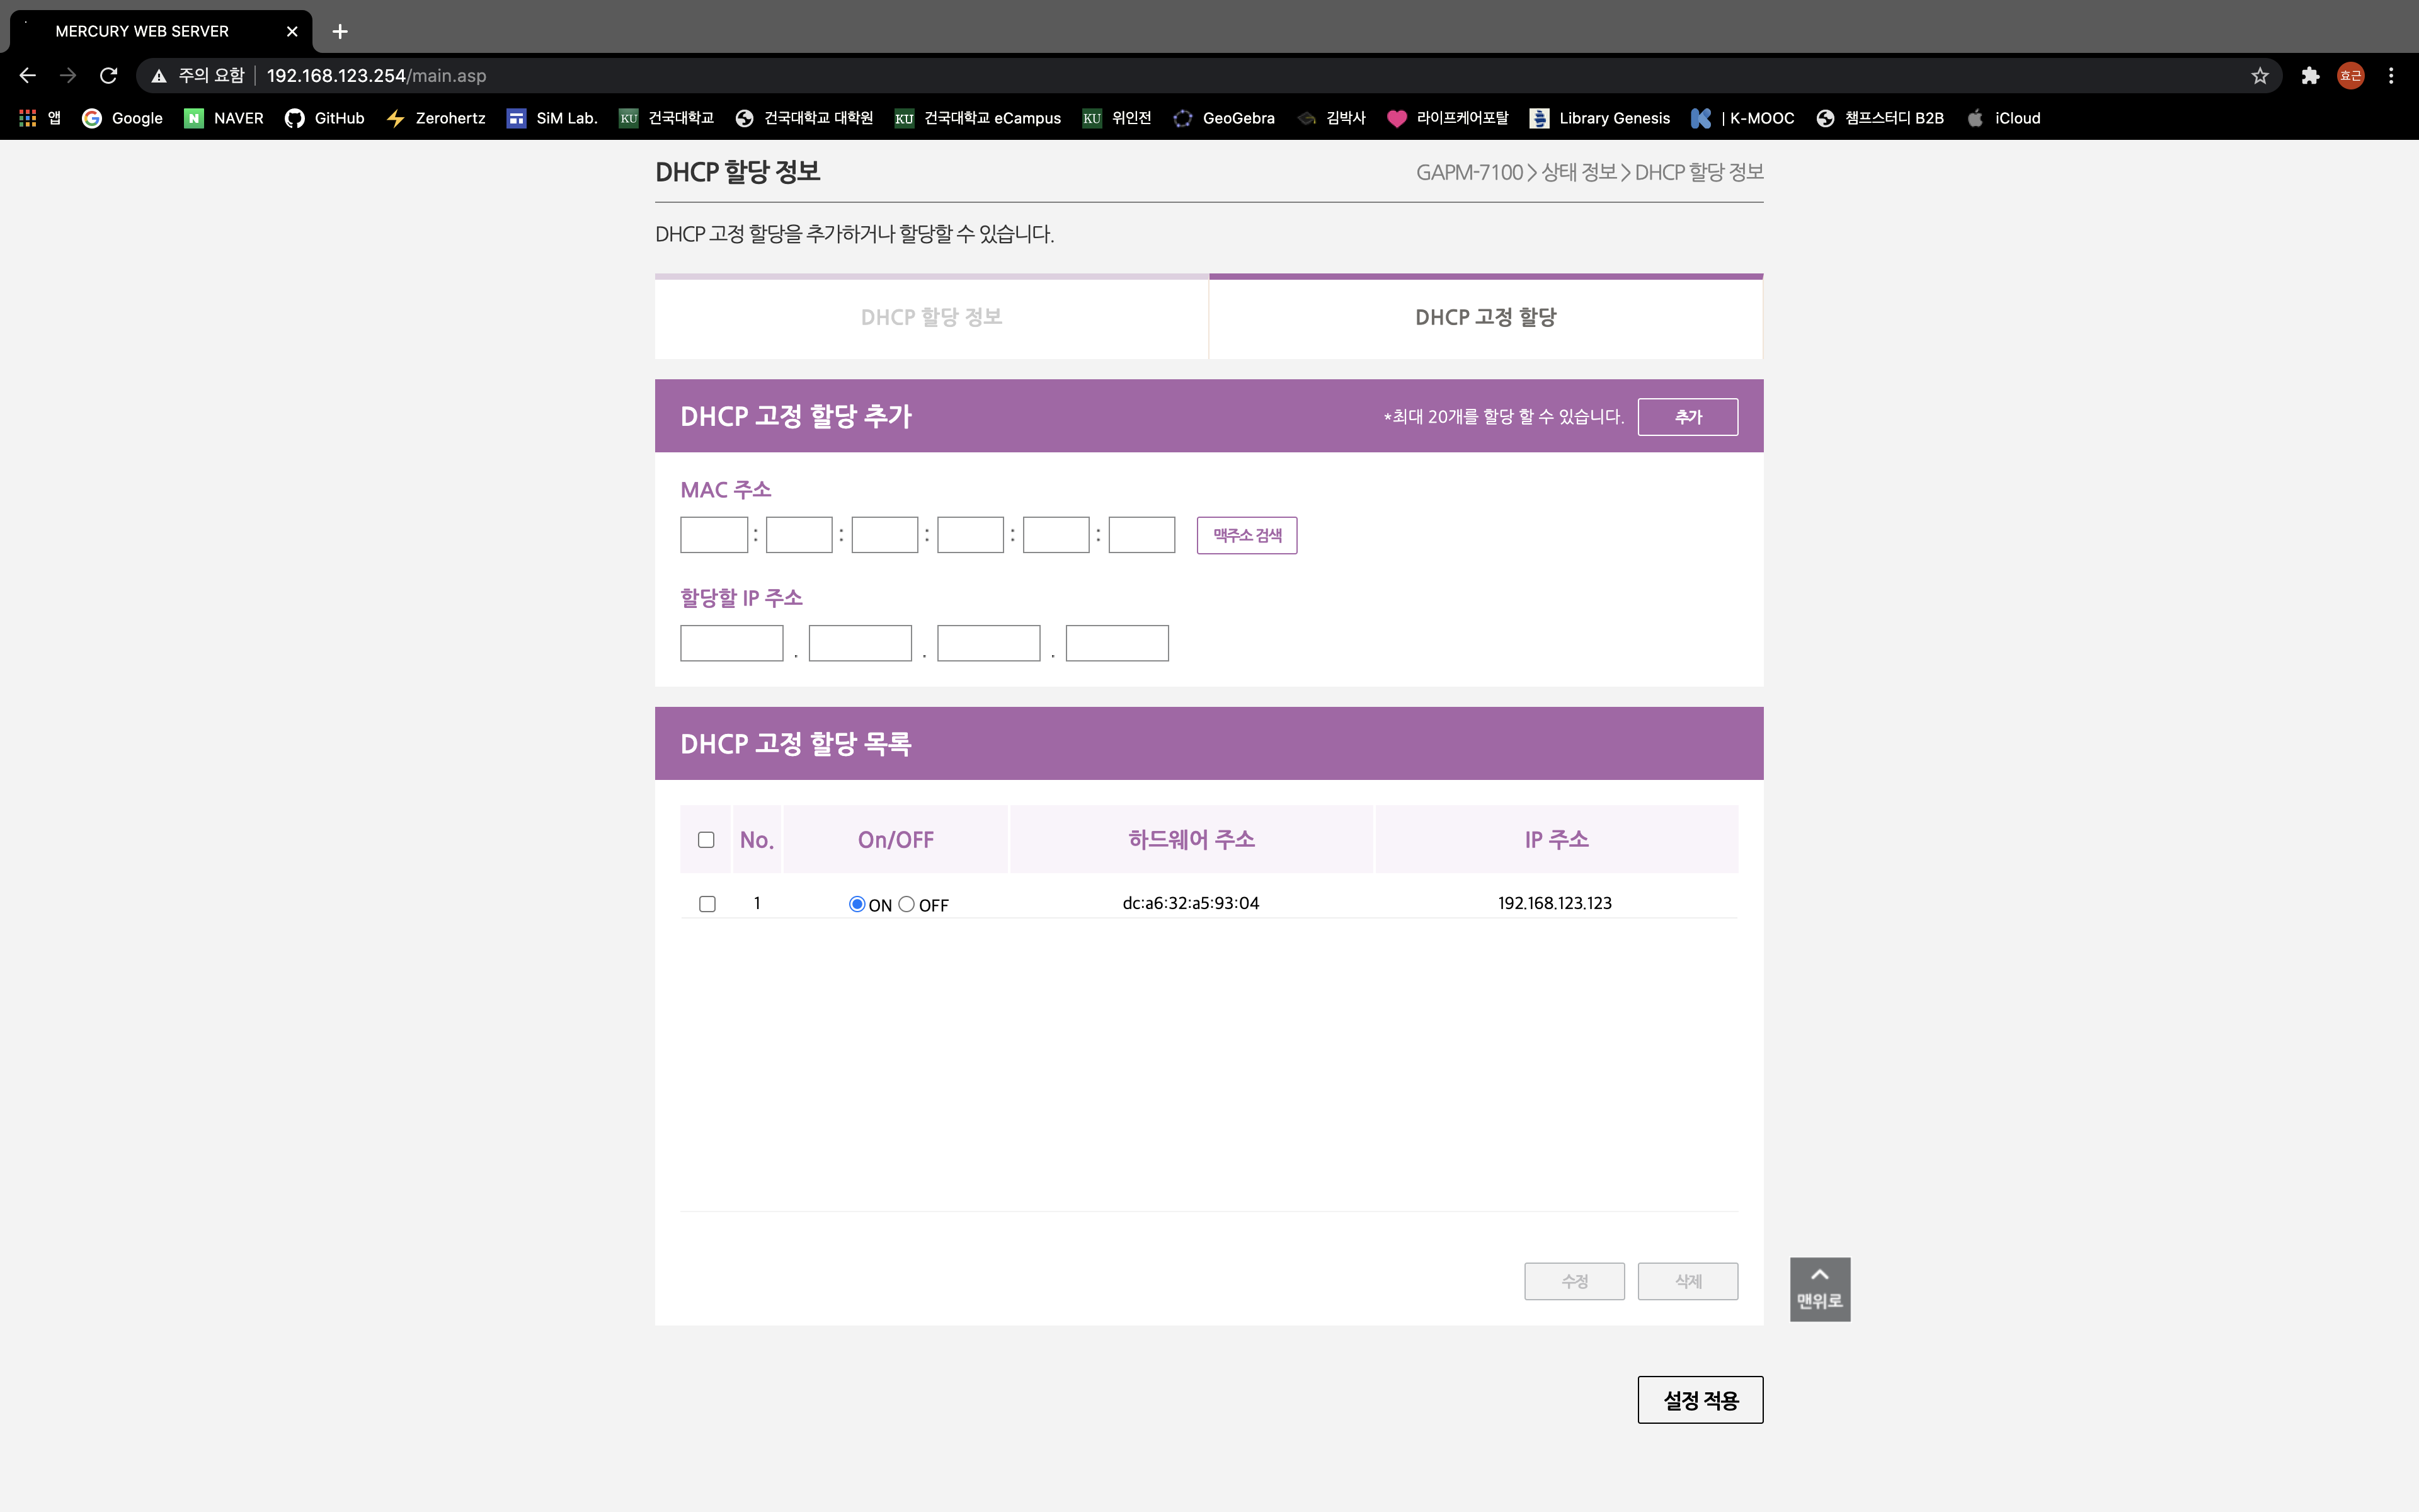Focus the third MAC address field

[x=884, y=535]
